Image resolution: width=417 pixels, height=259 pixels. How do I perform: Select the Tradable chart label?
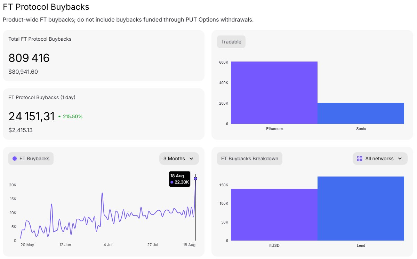click(x=231, y=42)
